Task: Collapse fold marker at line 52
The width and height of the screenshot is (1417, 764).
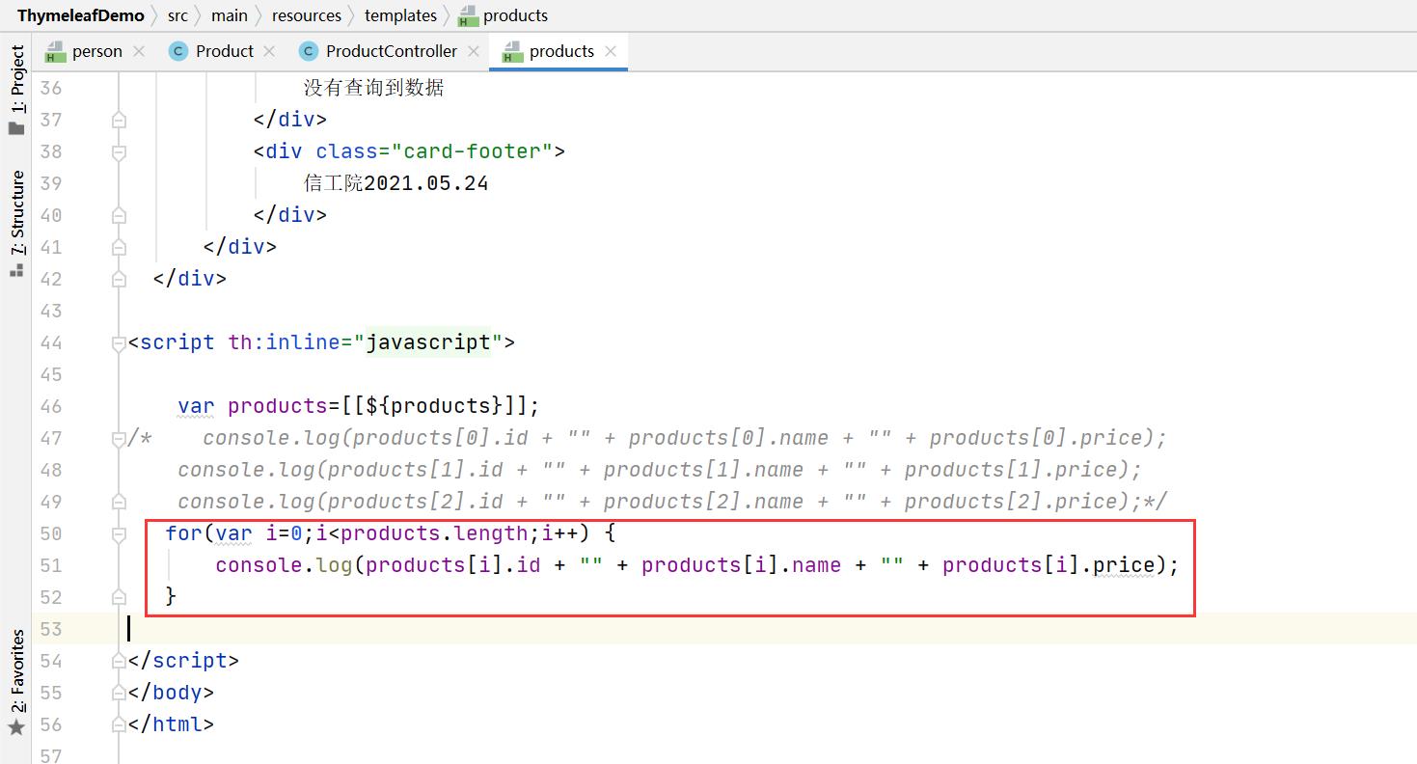Action: (x=119, y=597)
